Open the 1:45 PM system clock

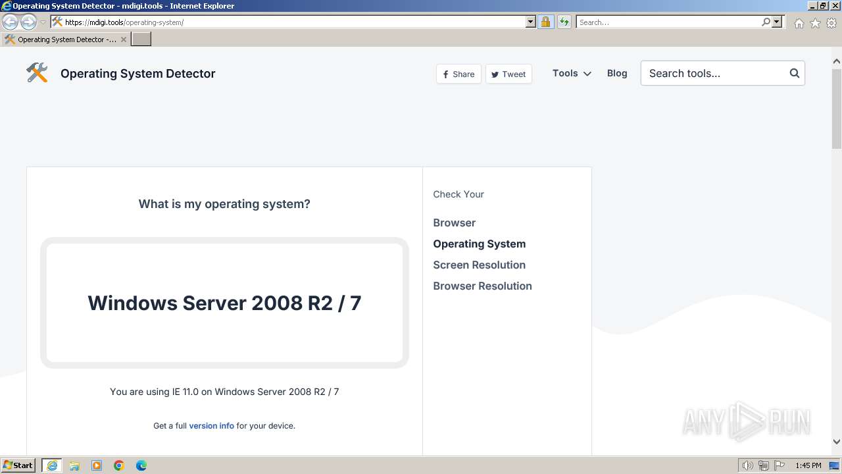coord(808,465)
